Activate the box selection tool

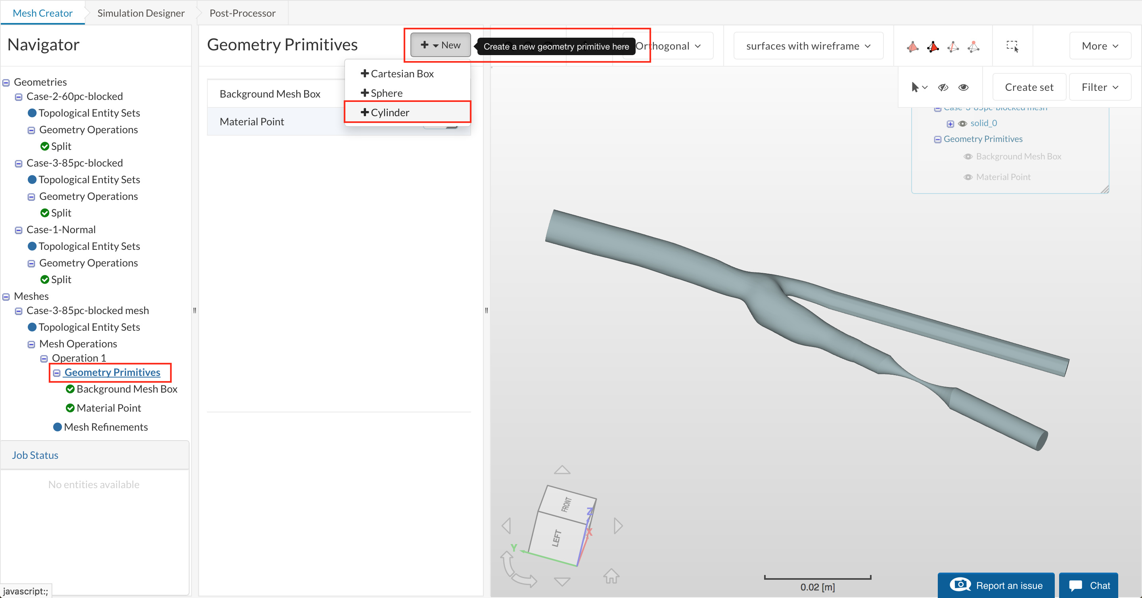coord(1012,46)
